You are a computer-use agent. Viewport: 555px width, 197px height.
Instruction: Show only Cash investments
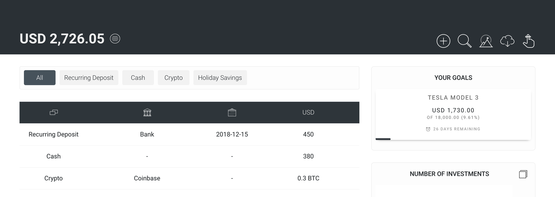[138, 78]
